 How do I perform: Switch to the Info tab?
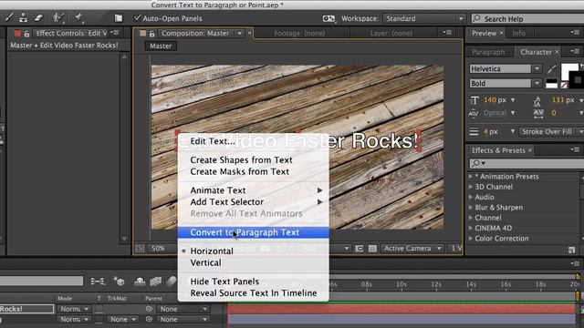tap(518, 33)
